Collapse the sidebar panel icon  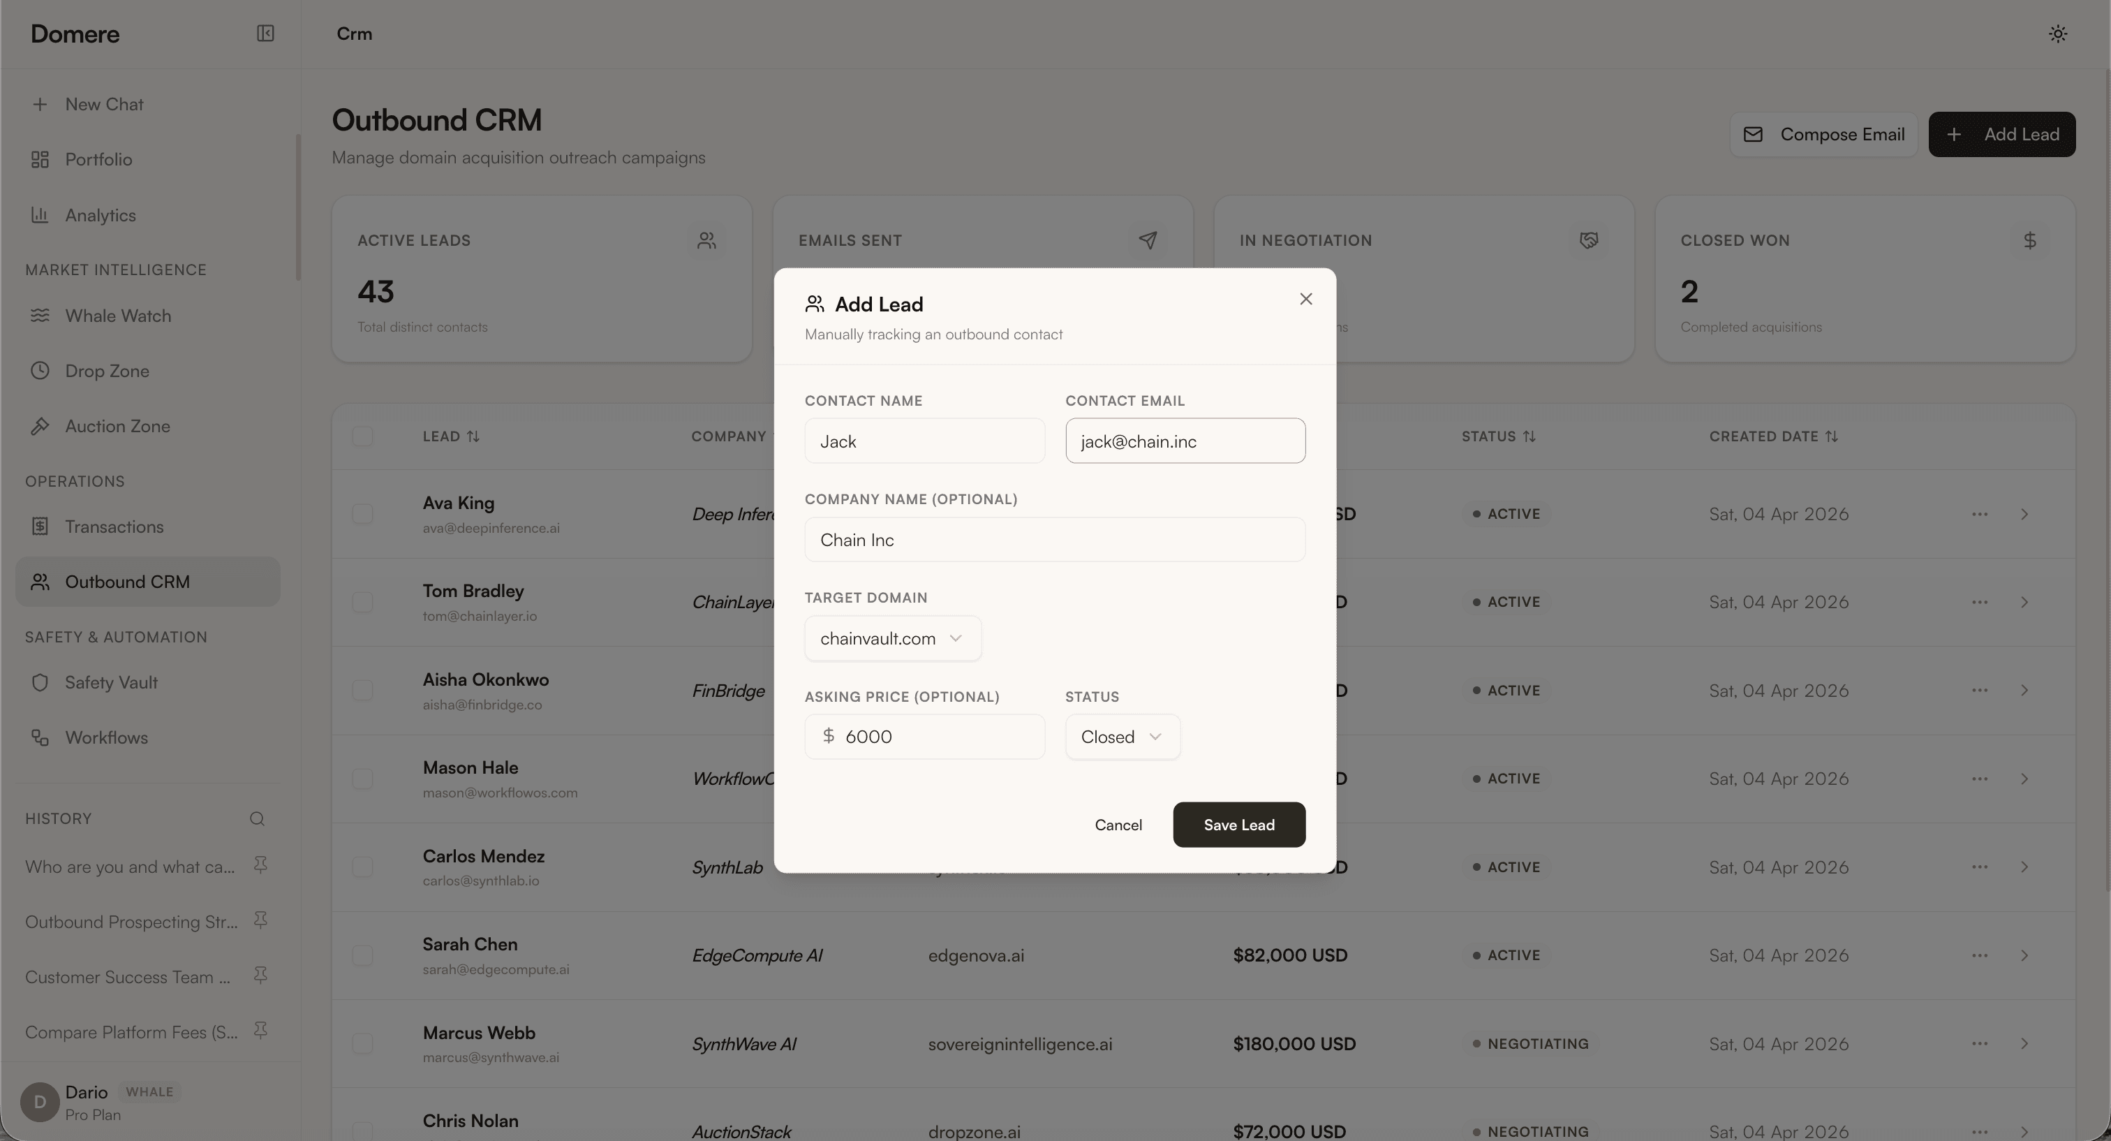point(265,34)
